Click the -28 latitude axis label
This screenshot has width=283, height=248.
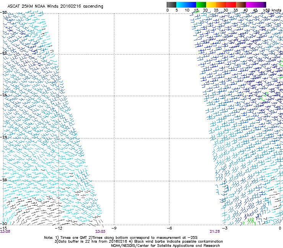3,180
